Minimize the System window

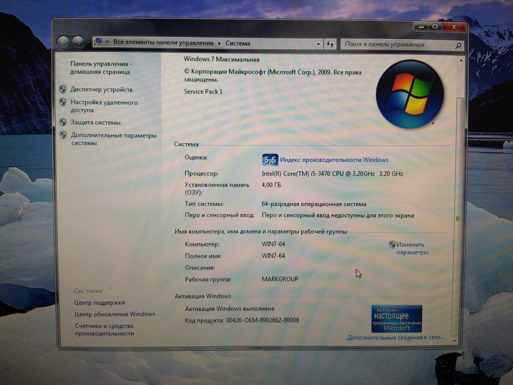(x=421, y=27)
